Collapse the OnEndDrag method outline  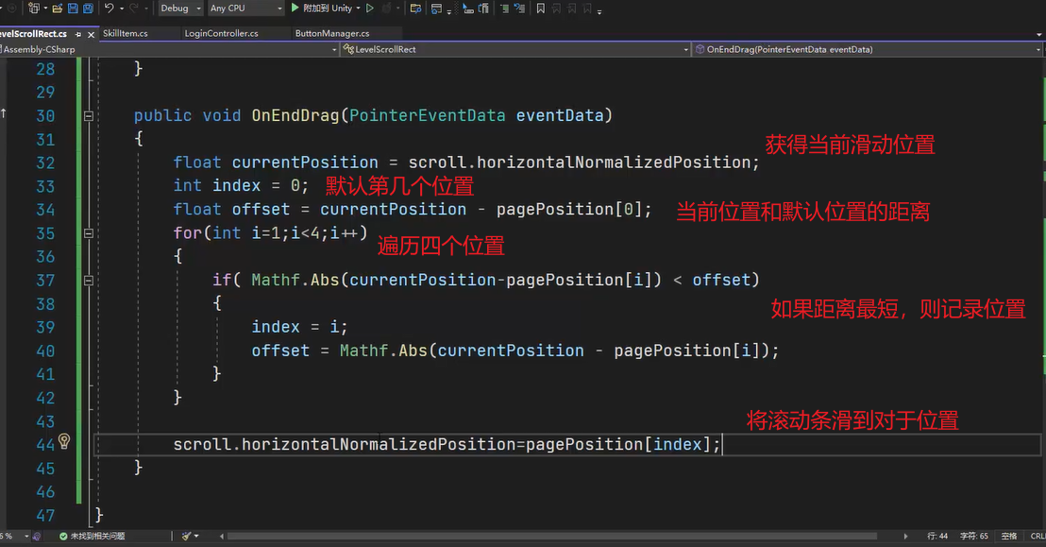tap(89, 116)
